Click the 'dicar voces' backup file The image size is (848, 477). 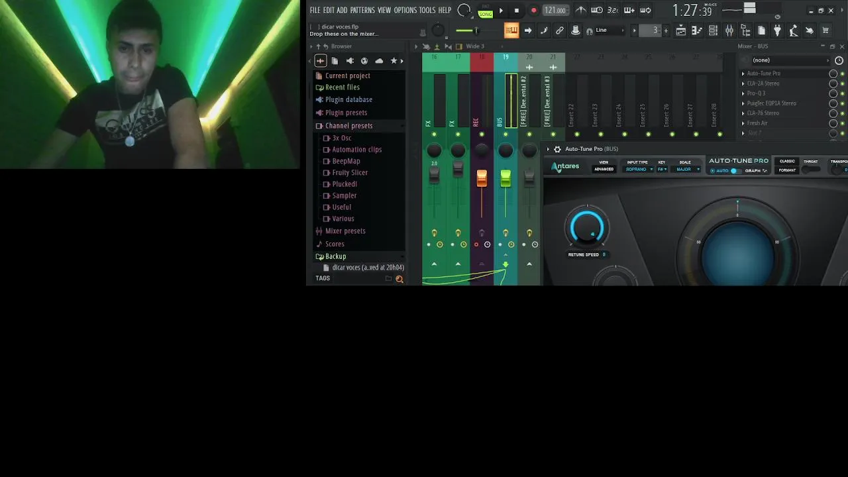pos(363,268)
